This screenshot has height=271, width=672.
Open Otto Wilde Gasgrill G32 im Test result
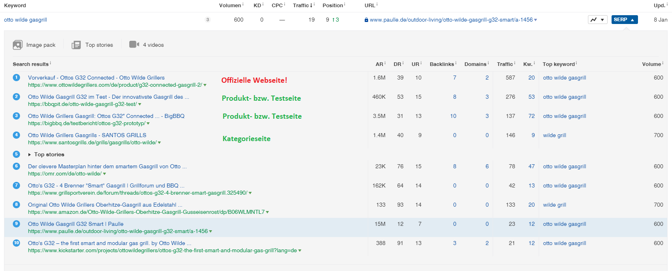click(108, 97)
